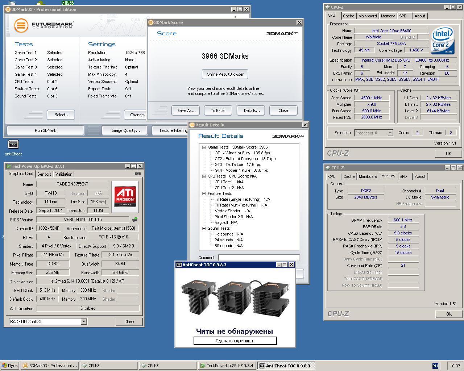This screenshot has height=371, width=464.
Task: Switch to the Validation tab in GPU-Z
Action: click(x=64, y=174)
